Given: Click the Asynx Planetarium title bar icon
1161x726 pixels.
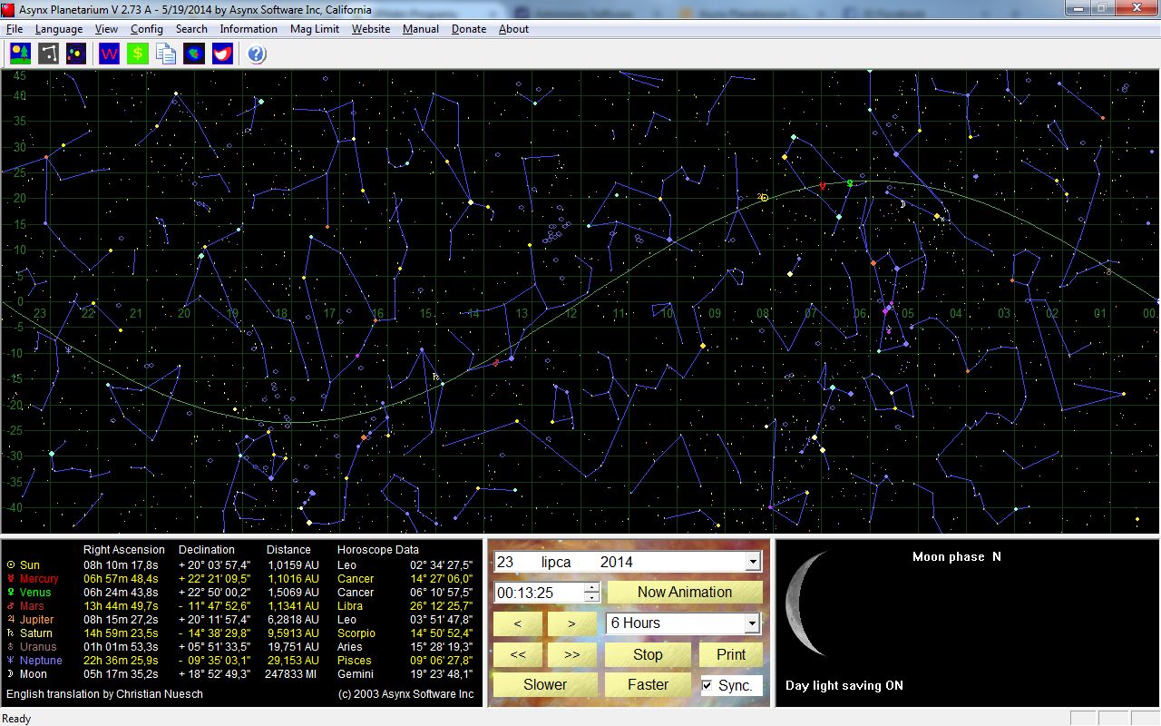Looking at the screenshot, I should point(9,9).
